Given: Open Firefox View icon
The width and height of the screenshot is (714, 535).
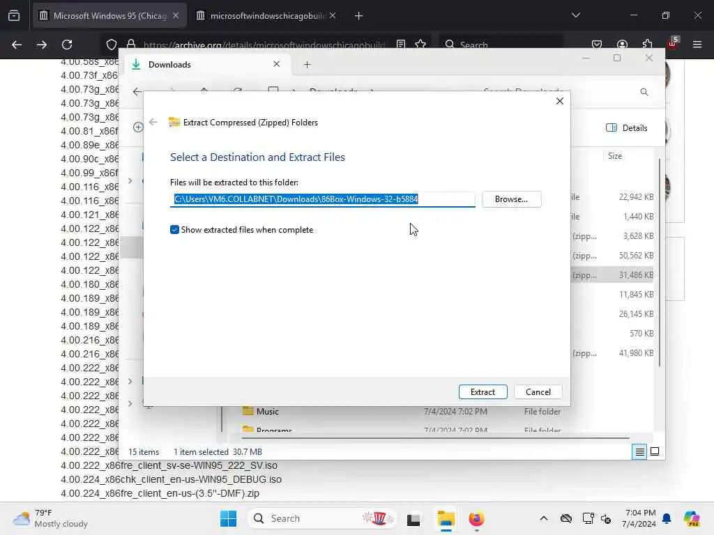Looking at the screenshot, I should [14, 16].
